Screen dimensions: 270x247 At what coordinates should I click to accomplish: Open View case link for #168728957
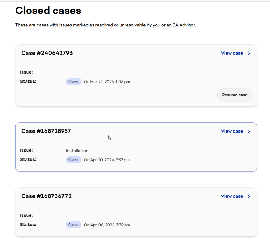tap(232, 131)
